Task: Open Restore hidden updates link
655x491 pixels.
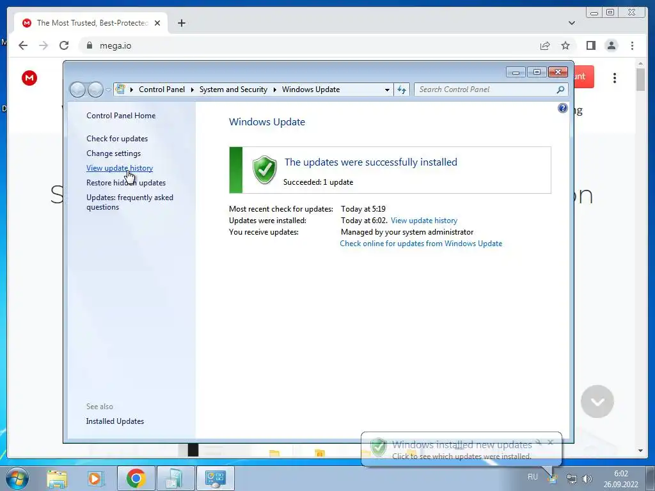Action: [126, 183]
